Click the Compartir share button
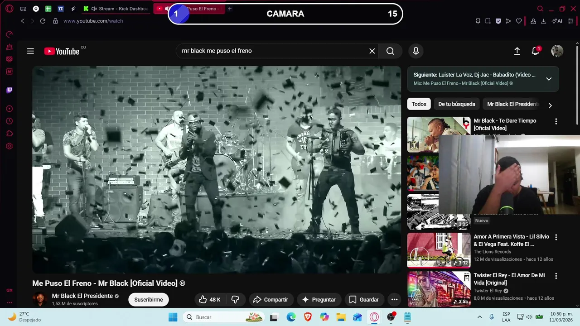 271,299
